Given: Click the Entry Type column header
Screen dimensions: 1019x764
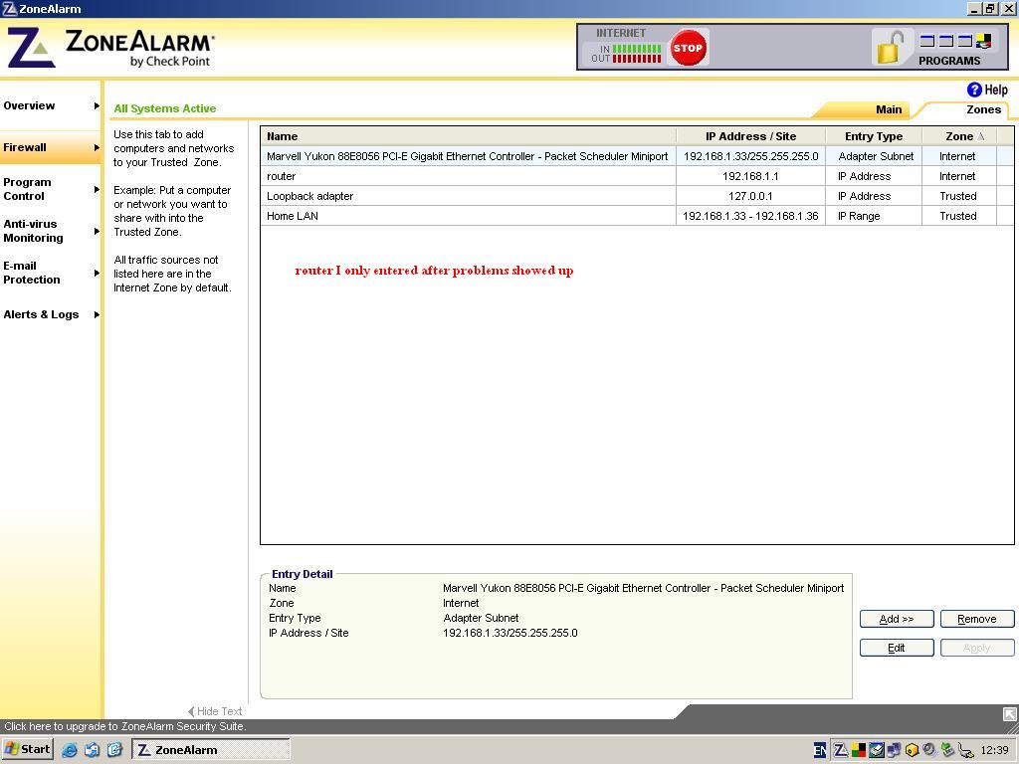Looking at the screenshot, I should click(x=874, y=136).
